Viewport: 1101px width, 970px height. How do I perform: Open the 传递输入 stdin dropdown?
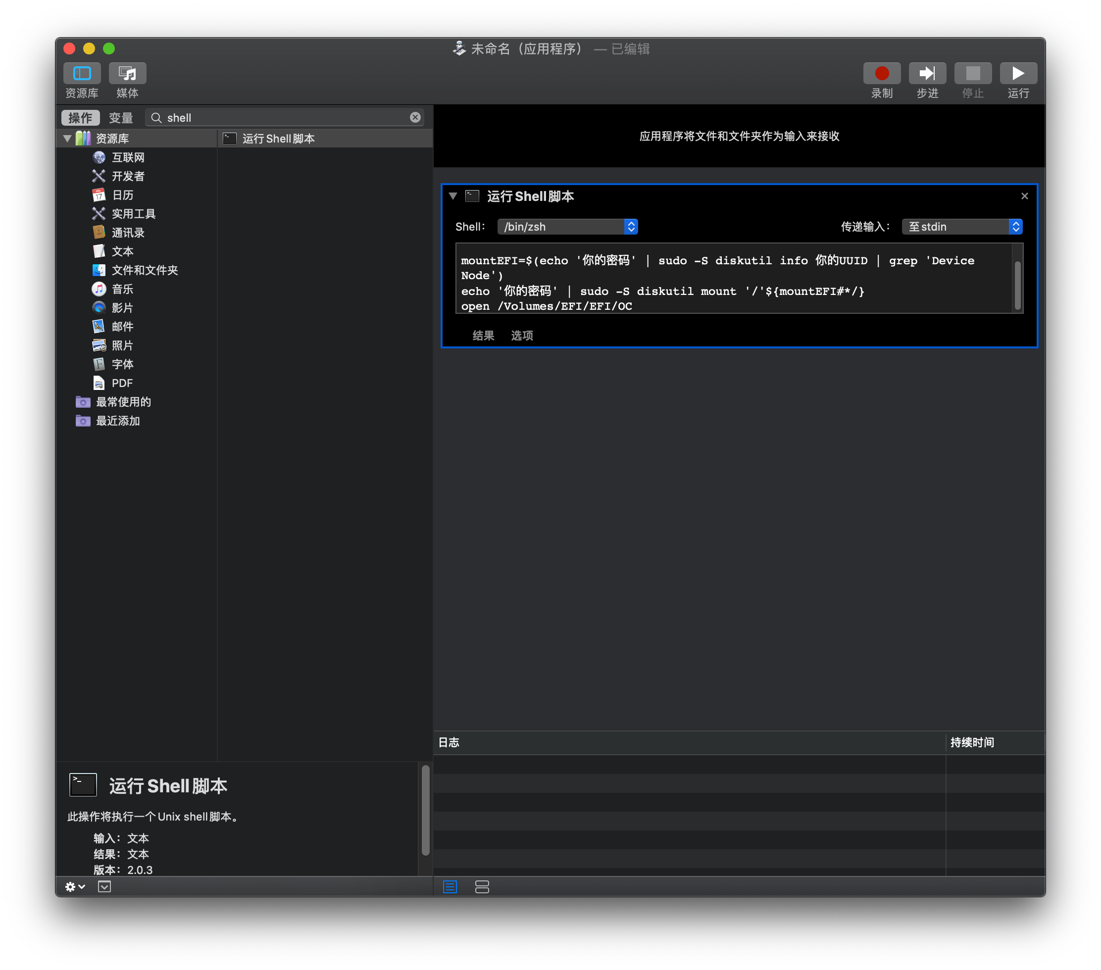[961, 227]
